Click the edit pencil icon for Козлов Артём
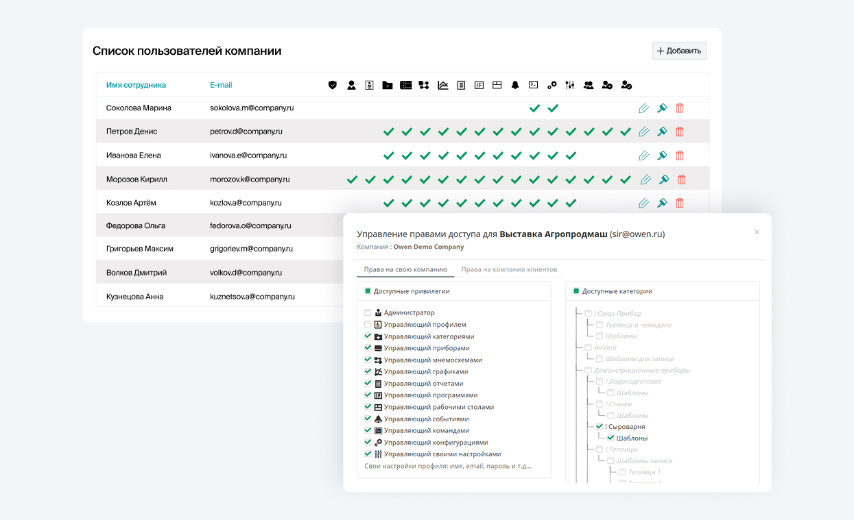The image size is (854, 520). pos(643,203)
